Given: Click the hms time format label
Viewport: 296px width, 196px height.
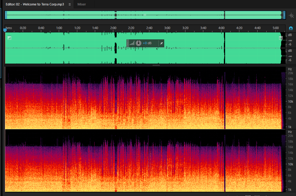Looking at the screenshot, I should 9,28.
